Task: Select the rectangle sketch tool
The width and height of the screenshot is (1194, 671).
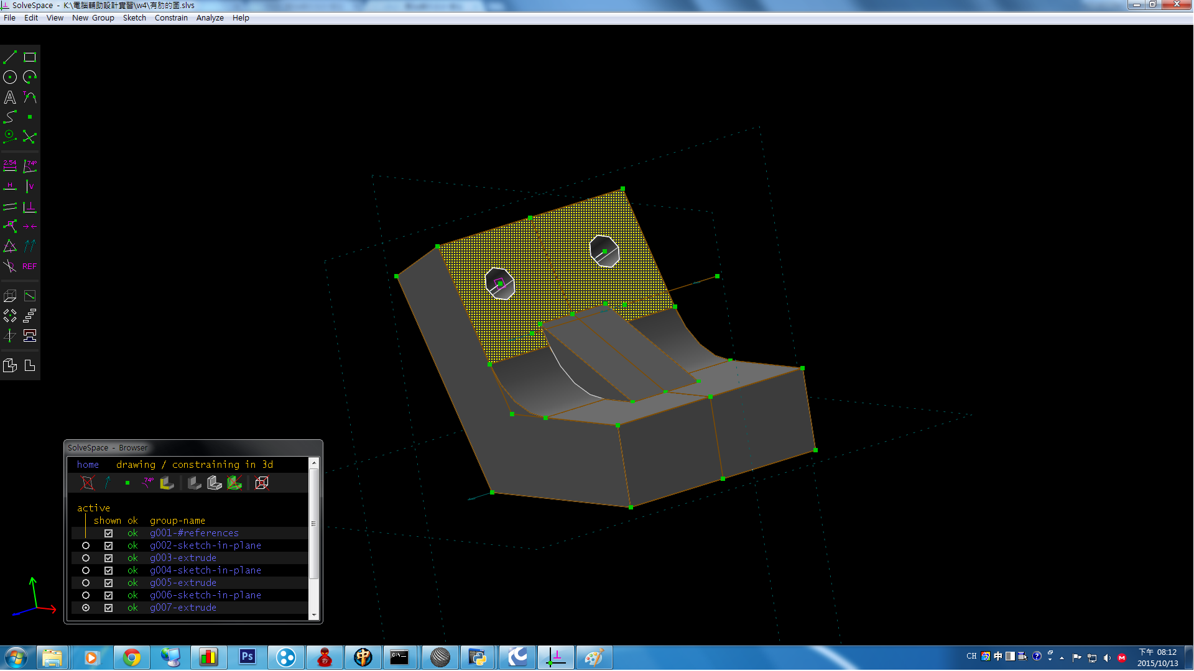Action: (30, 57)
